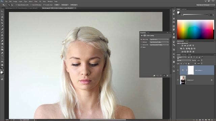Viewport: 216px width, 121px height.
Task: Select the Zoom tool in the toolbar
Action: tap(2, 68)
